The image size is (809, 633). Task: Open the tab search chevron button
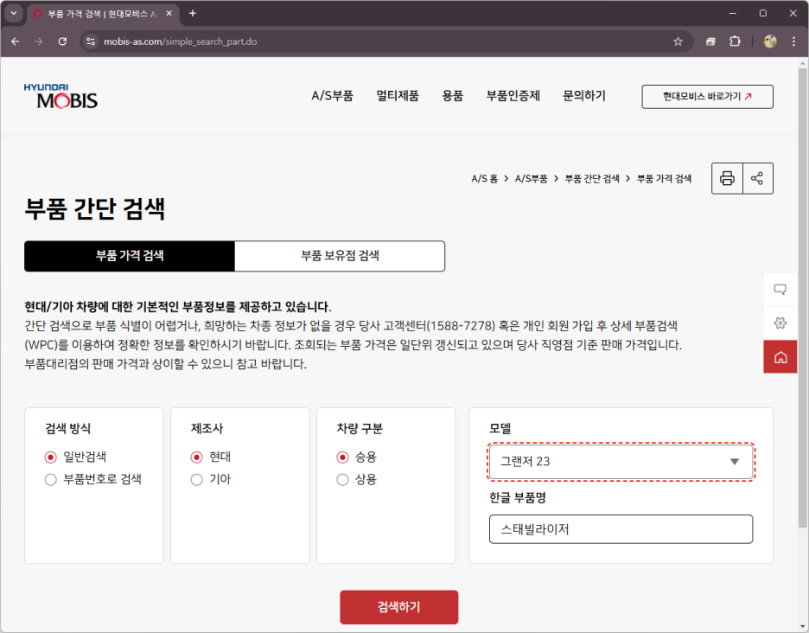click(14, 14)
